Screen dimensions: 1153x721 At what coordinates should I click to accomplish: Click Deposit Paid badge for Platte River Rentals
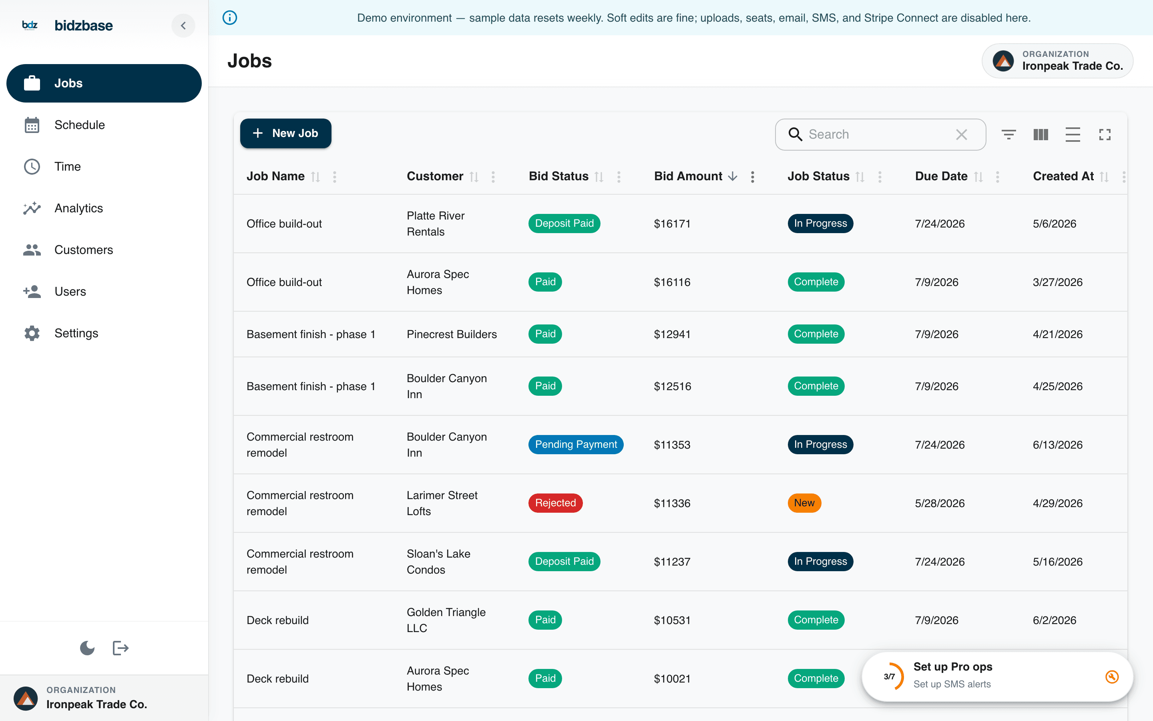[x=564, y=224]
